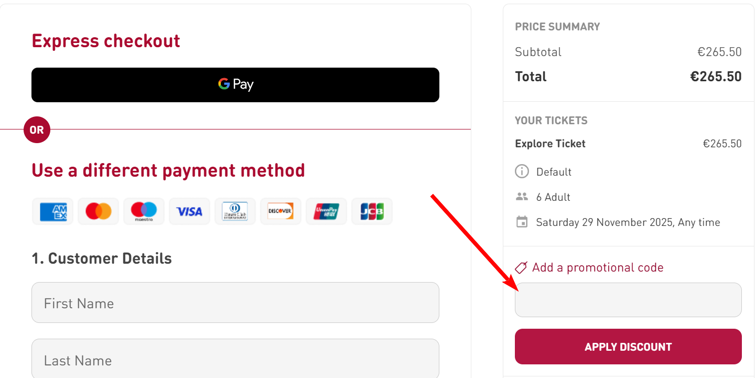This screenshot has height=378, width=755.
Task: Click the Last Name input field
Action: tap(235, 360)
